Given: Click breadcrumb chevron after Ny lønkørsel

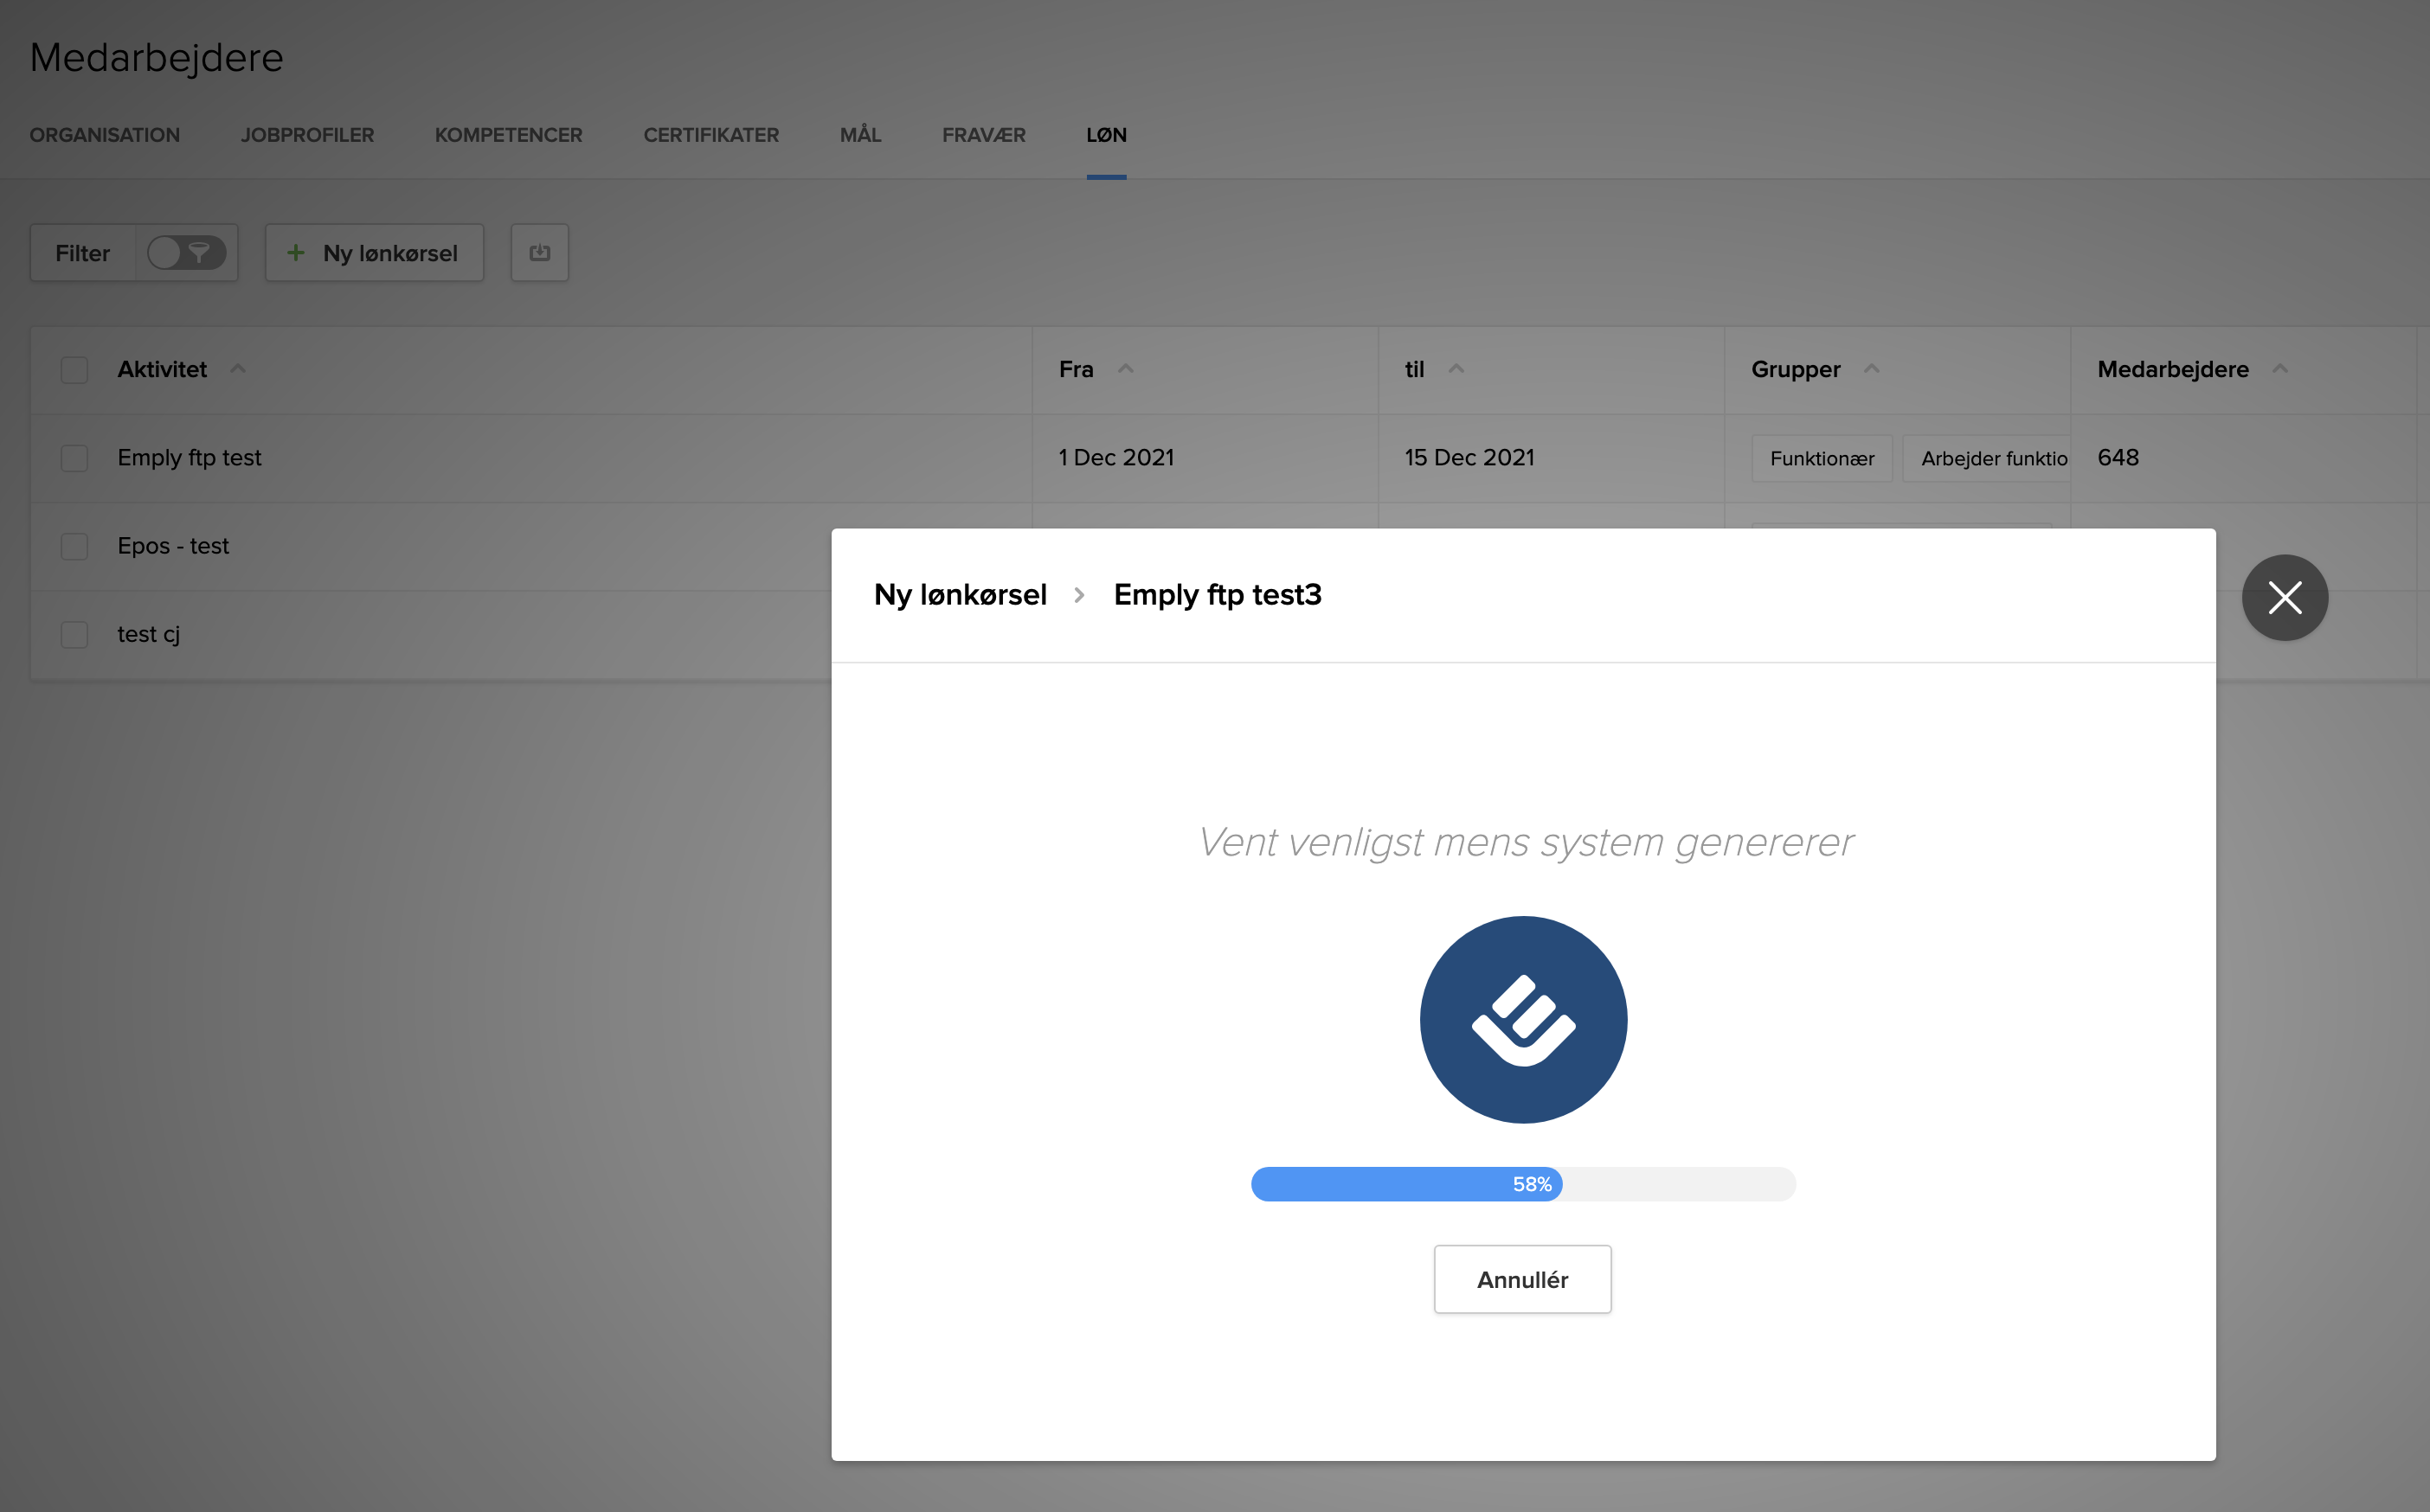Looking at the screenshot, I should (x=1079, y=595).
